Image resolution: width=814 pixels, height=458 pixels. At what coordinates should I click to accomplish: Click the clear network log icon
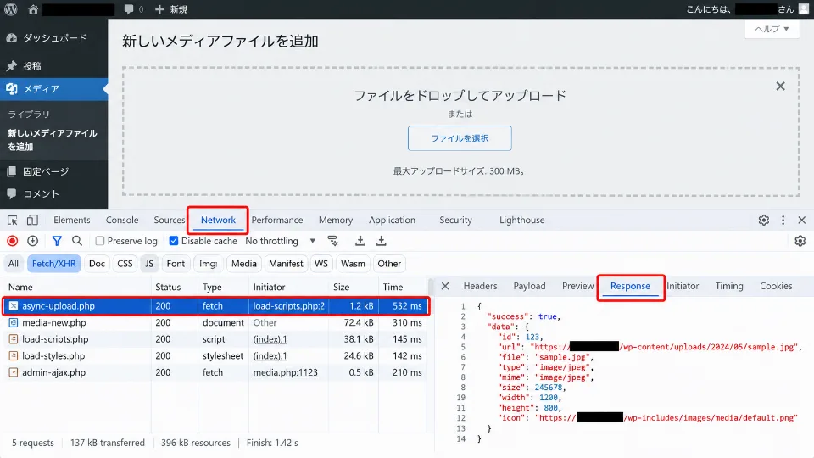coord(33,241)
